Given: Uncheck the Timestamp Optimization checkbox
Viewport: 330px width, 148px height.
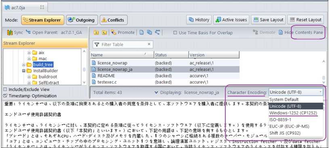Looking at the screenshot, I should 5,96.
